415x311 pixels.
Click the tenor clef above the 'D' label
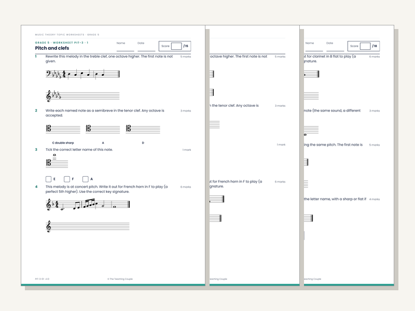pyautogui.click(x=128, y=129)
